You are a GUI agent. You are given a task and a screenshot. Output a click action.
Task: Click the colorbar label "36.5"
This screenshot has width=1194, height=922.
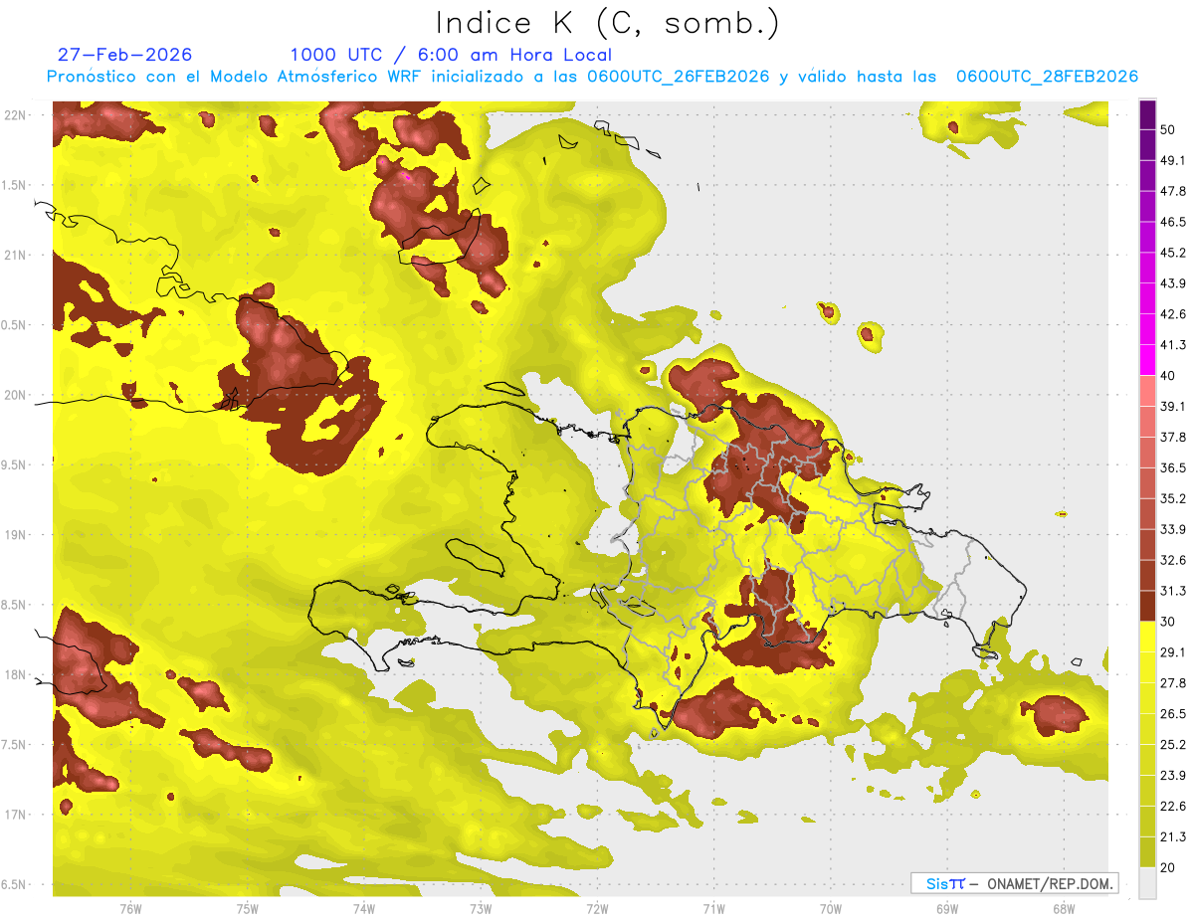click(x=1174, y=467)
